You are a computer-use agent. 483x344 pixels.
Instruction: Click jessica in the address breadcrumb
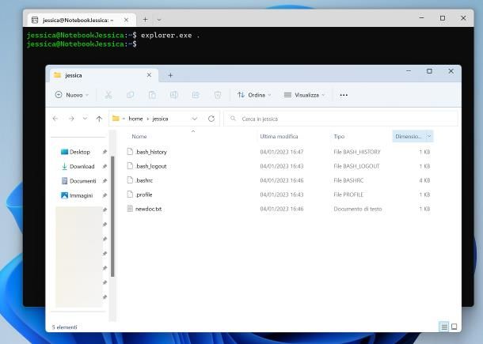160,119
